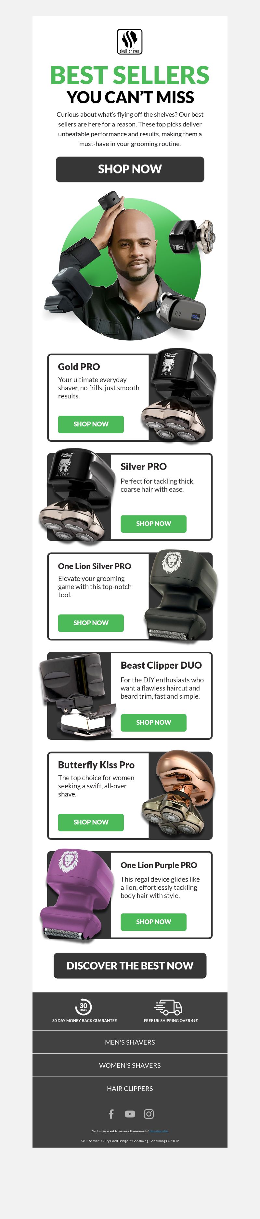This screenshot has height=1219, width=260.
Task: Click the unsubscribe link in footer
Action: coord(159,1131)
